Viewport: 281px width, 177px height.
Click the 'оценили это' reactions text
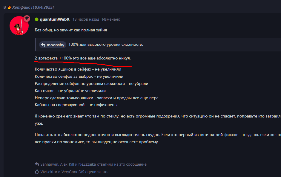tap(97, 172)
